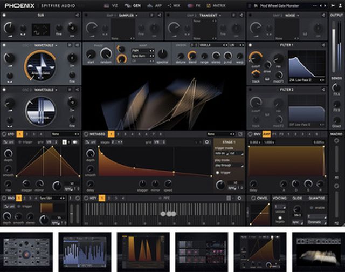Click the Noise module share icon
Image resolution: width=345 pixels, height=272 pixels.
click(x=323, y=15)
